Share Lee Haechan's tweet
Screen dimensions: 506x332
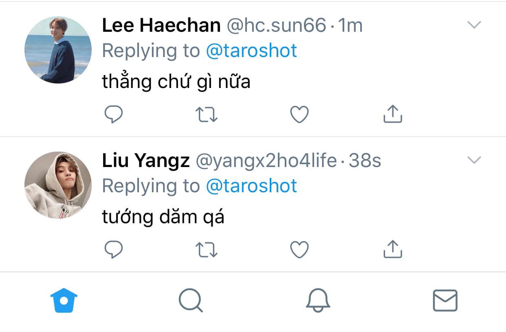tap(393, 114)
